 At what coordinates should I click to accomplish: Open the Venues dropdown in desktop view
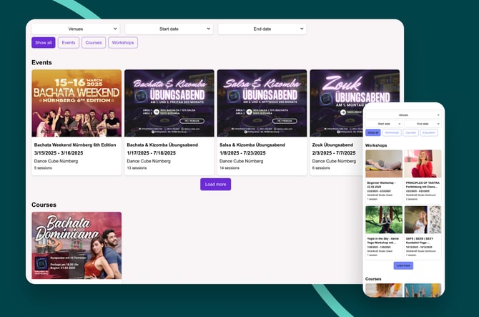click(75, 29)
